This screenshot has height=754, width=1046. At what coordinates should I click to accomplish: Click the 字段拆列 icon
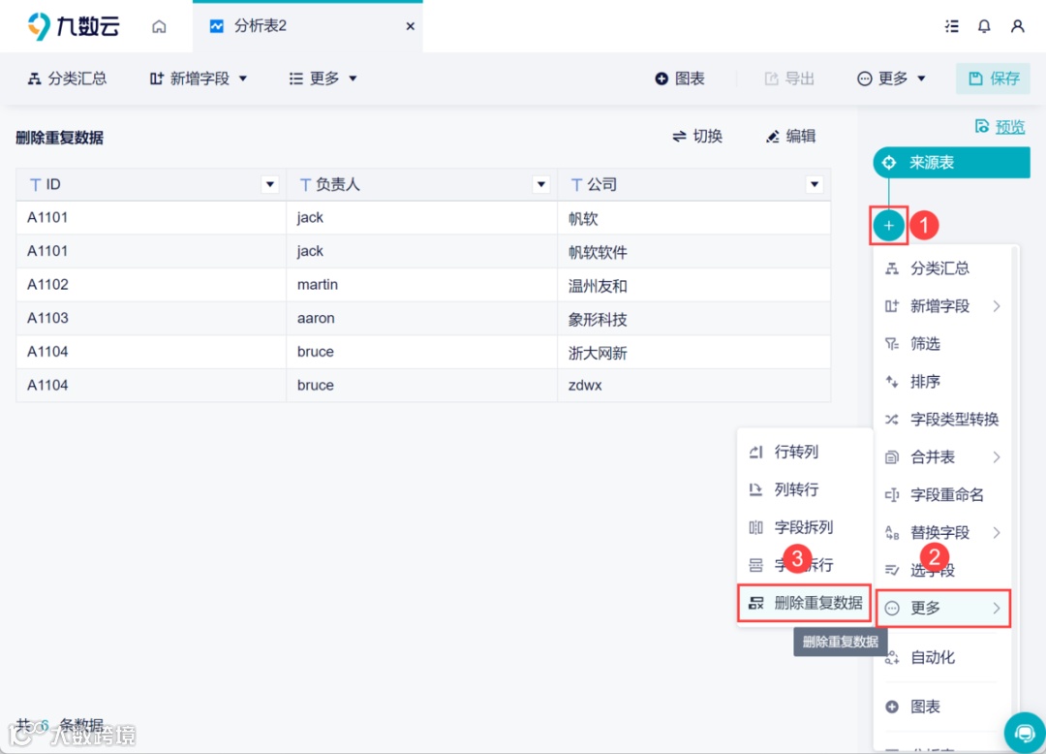pyautogui.click(x=755, y=527)
